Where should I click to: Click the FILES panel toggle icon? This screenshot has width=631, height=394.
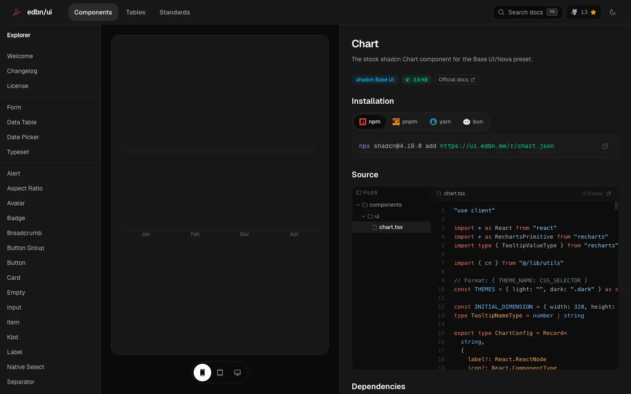coord(359,193)
